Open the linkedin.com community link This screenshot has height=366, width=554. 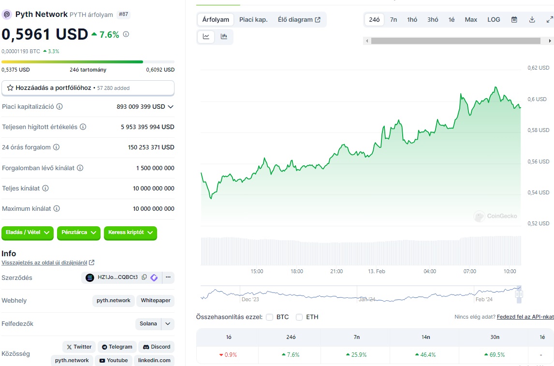click(154, 360)
